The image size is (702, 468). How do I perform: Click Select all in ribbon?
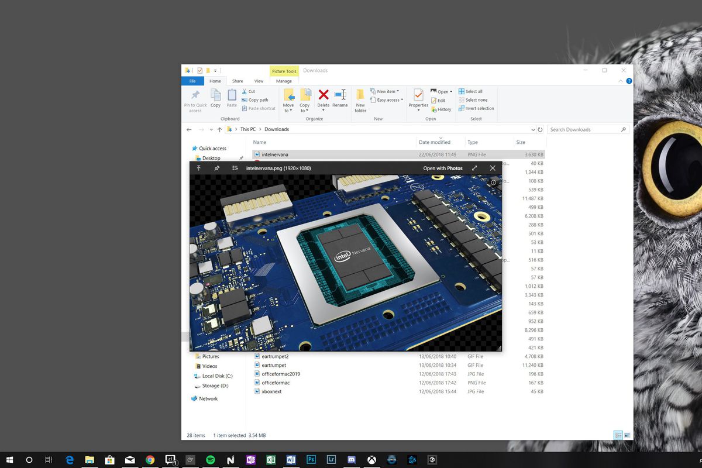click(470, 91)
